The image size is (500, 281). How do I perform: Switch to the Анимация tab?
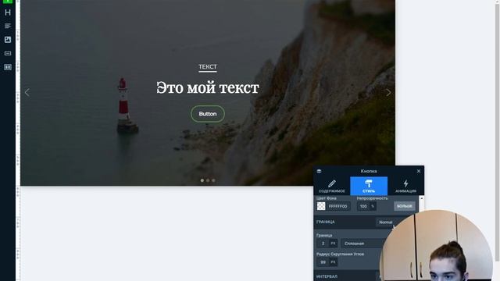[x=405, y=186]
